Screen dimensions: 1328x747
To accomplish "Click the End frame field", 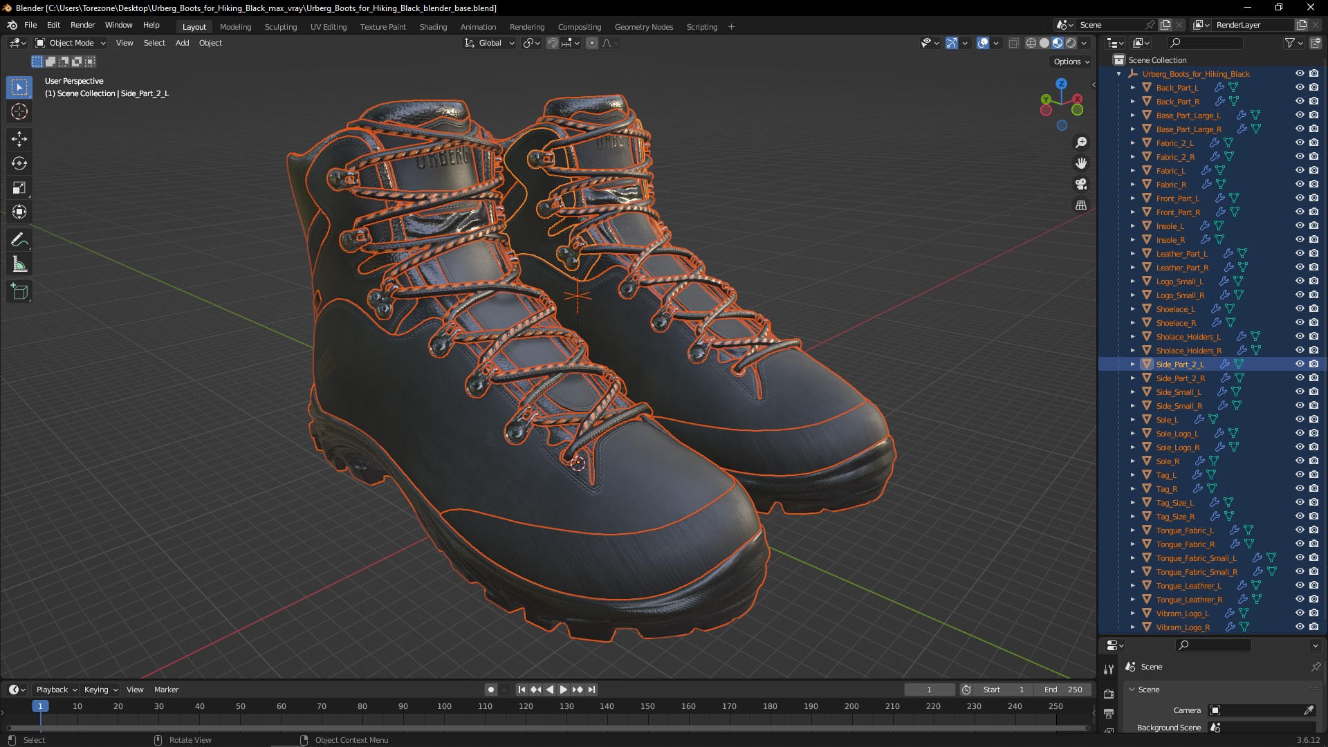I will (1063, 690).
